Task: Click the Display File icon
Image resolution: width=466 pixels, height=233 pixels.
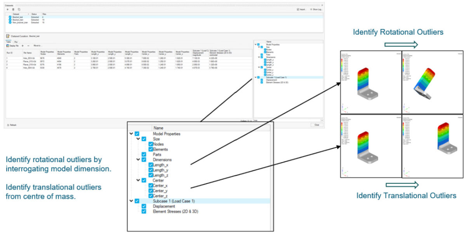Action: (x=8, y=45)
